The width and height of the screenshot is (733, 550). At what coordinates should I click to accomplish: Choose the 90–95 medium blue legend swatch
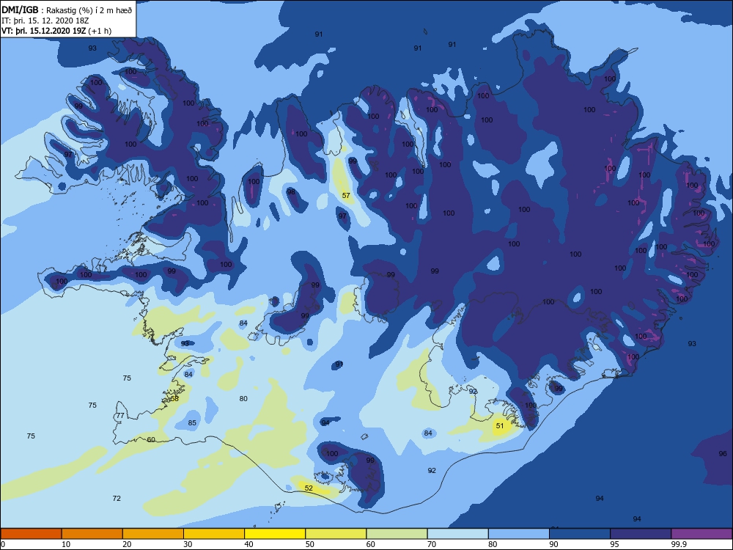point(580,534)
